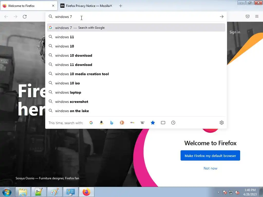Search bookmarks using star icon

click(153, 123)
